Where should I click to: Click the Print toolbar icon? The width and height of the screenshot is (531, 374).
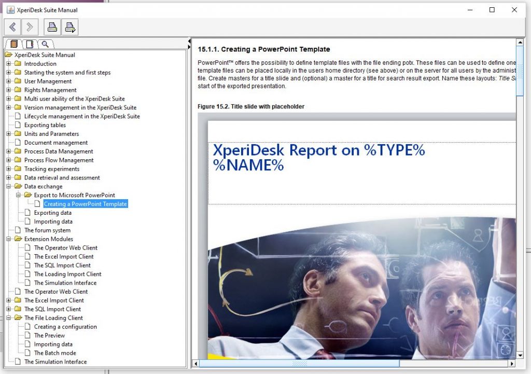pyautogui.click(x=52, y=27)
